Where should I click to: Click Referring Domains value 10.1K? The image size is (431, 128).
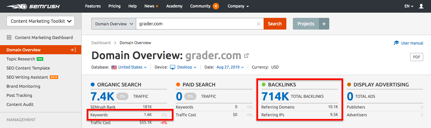[x=333, y=107]
